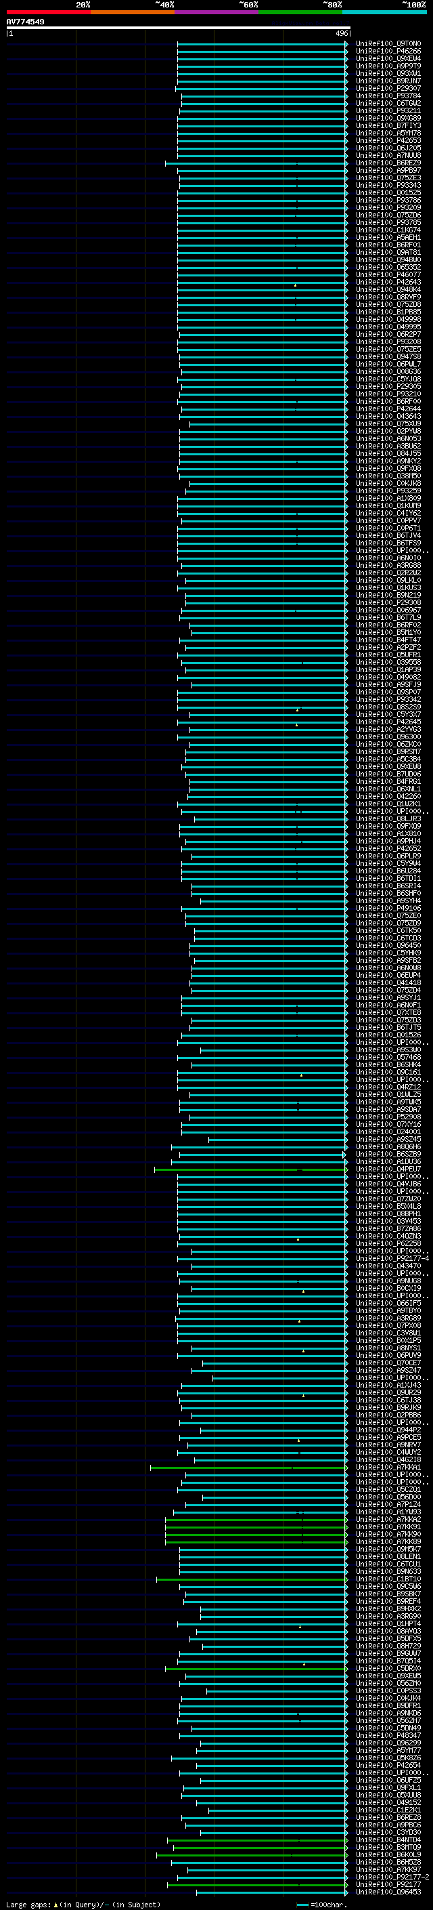The width and height of the screenshot is (433, 1910).
Task: Open hit UniRef100_Q4VJB6
Action: coord(388,1184)
